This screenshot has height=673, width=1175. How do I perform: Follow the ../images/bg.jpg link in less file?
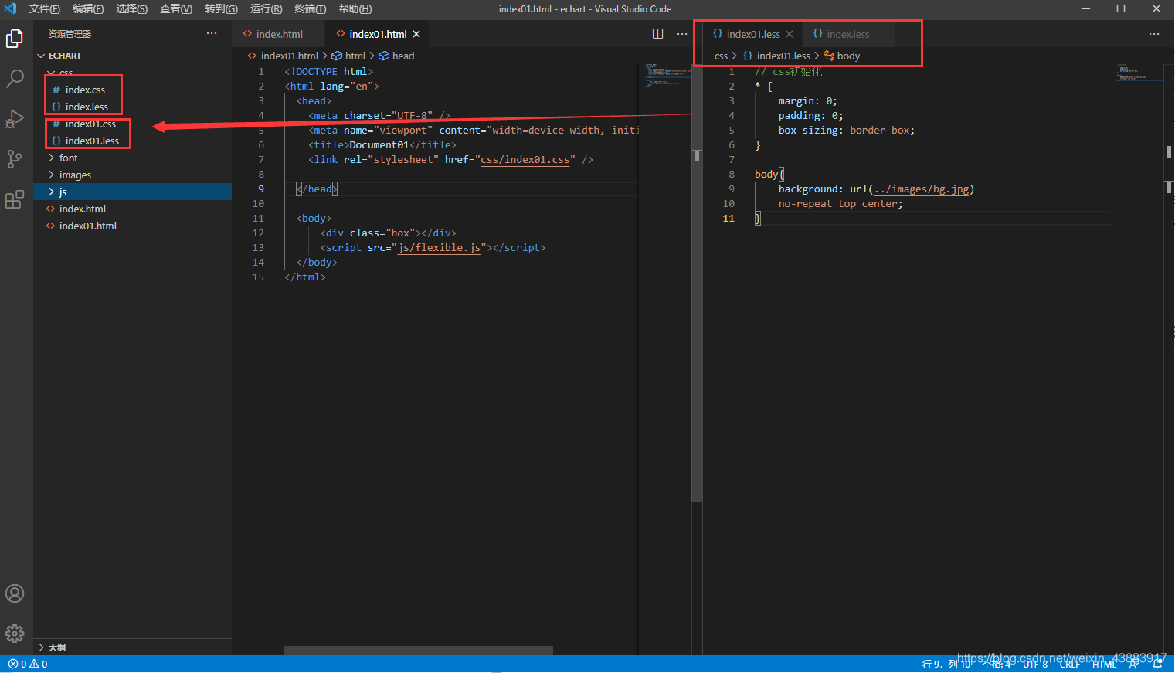tap(921, 189)
